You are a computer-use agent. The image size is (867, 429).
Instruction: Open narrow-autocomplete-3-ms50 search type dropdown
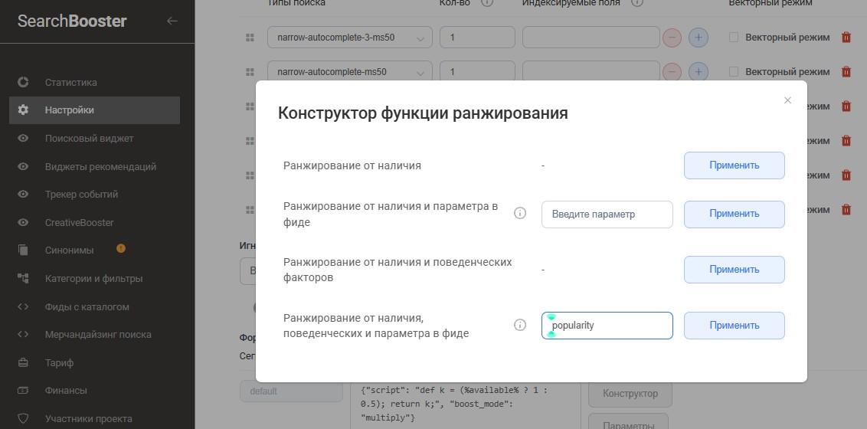(349, 37)
